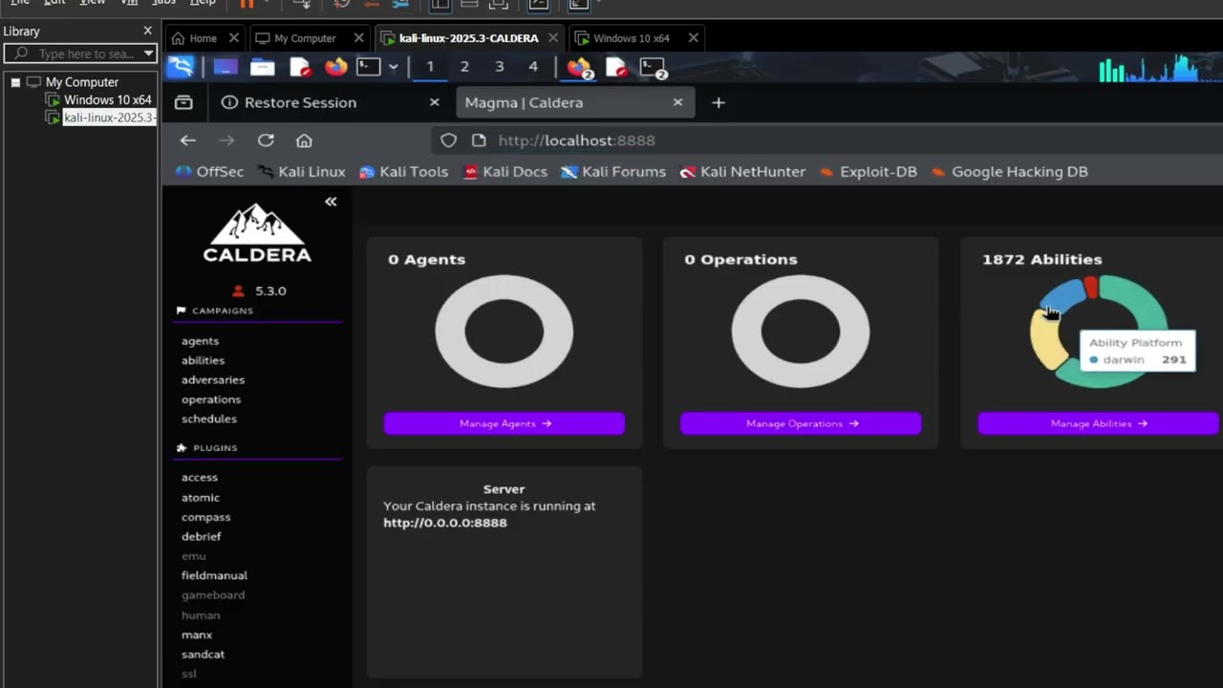Click Manage Abilities button
This screenshot has width=1223, height=688.
tap(1099, 423)
